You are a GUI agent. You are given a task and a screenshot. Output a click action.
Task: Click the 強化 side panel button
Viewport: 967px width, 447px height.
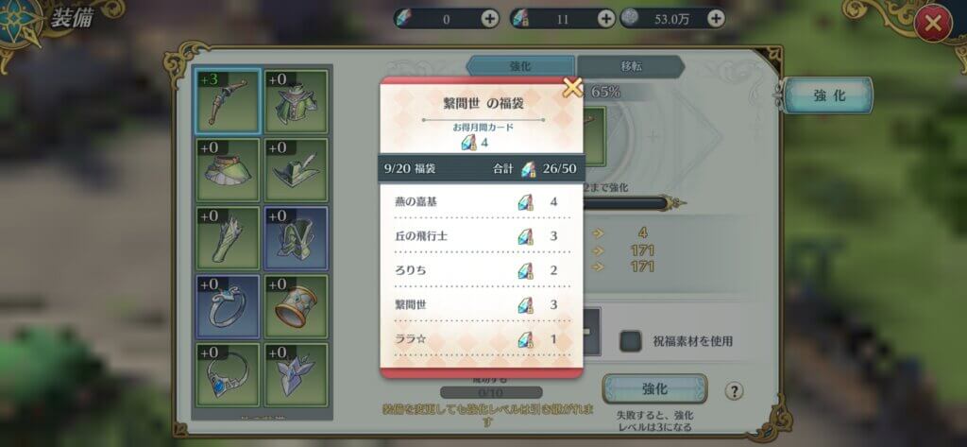tap(829, 95)
